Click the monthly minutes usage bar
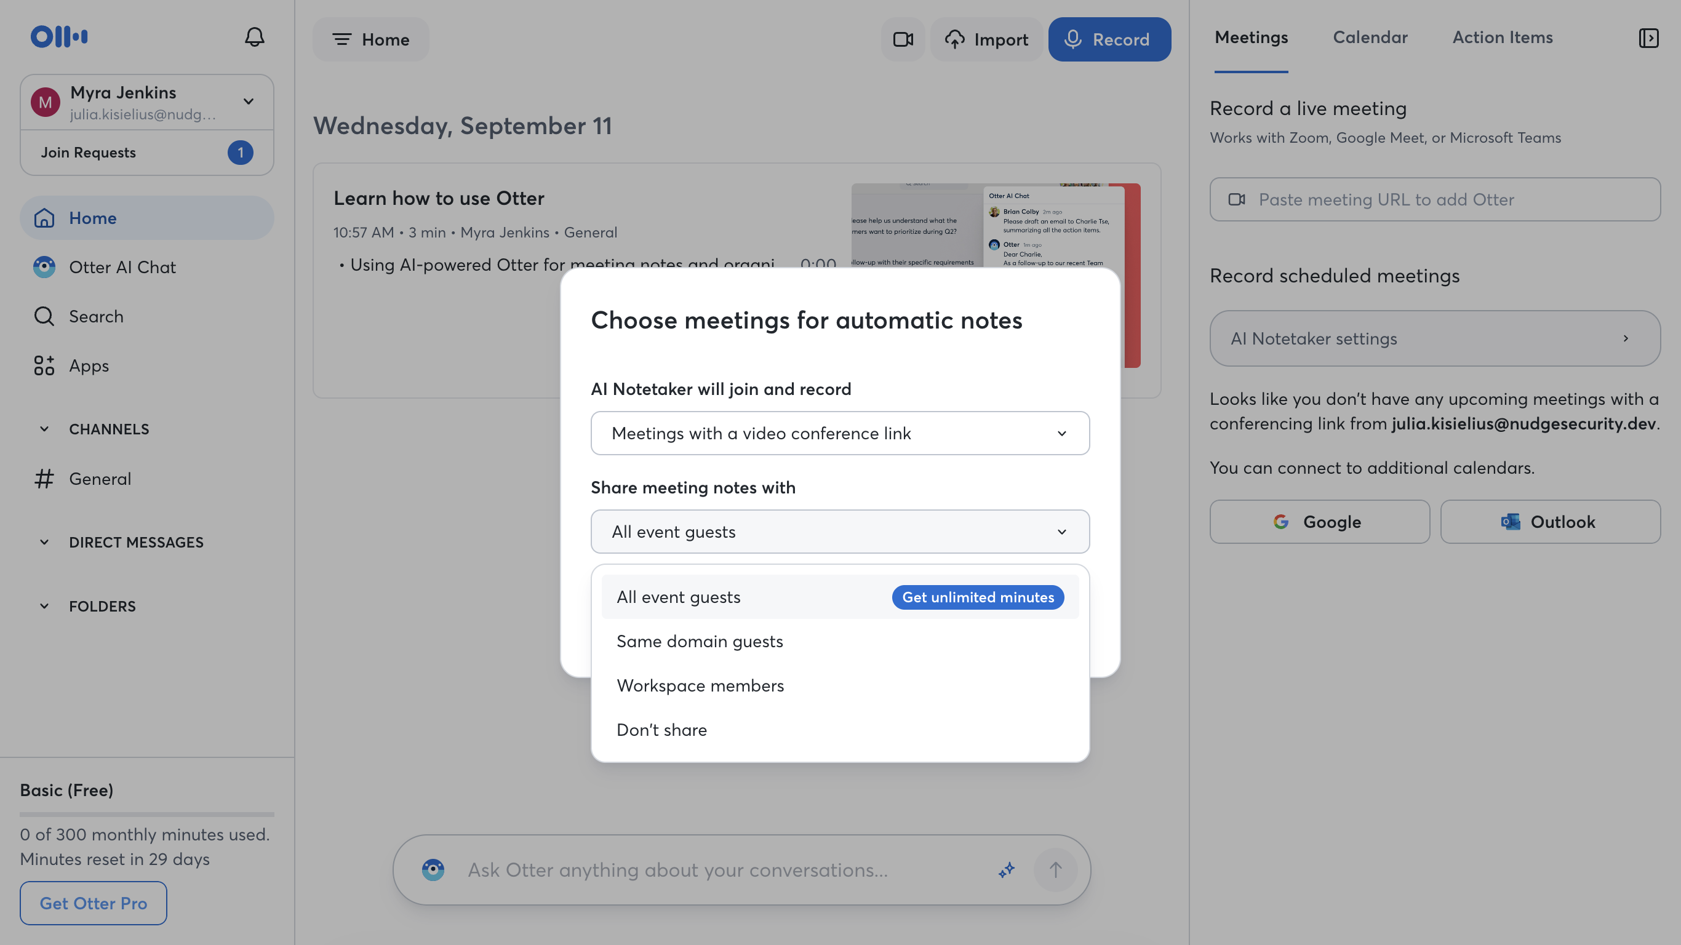The width and height of the screenshot is (1681, 945). click(x=147, y=815)
